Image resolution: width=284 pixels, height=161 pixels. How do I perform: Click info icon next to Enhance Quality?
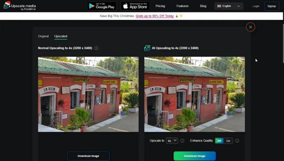[x=237, y=141]
